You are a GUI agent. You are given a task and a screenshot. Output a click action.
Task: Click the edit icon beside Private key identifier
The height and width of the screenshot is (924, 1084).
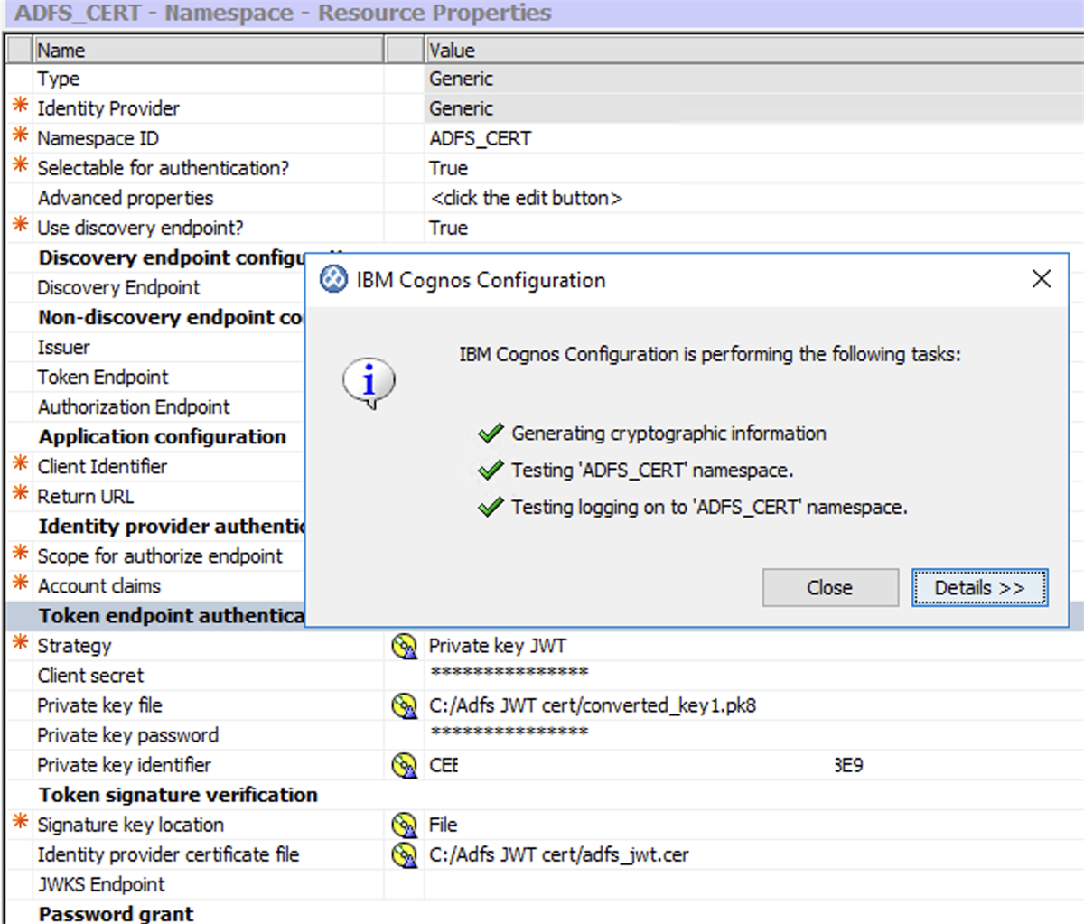point(404,765)
